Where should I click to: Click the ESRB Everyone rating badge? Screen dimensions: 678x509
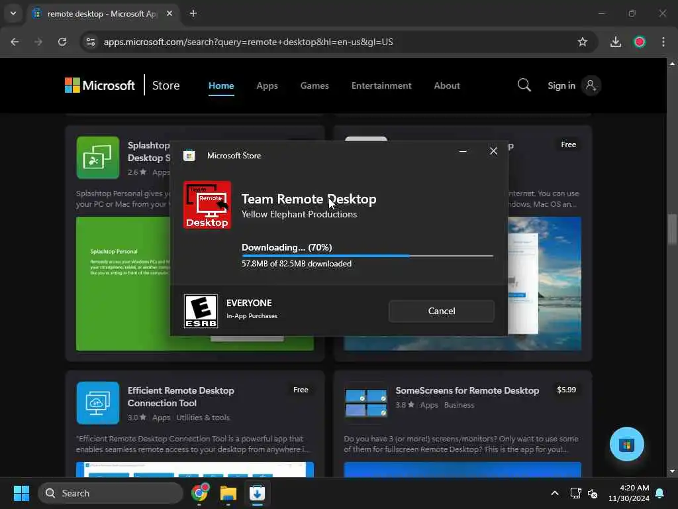click(x=201, y=311)
